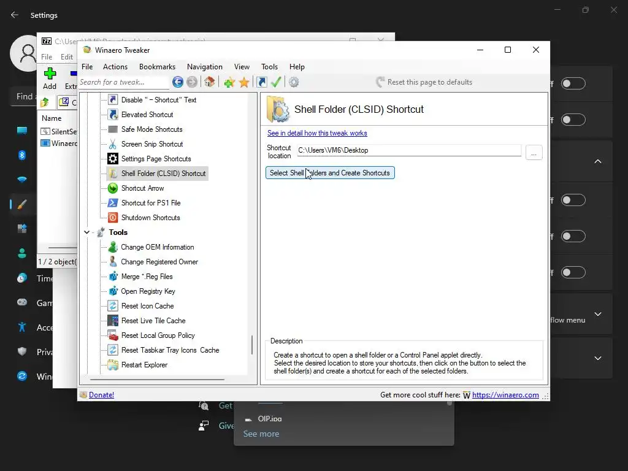Open the Bookmarks menu

coord(157,67)
